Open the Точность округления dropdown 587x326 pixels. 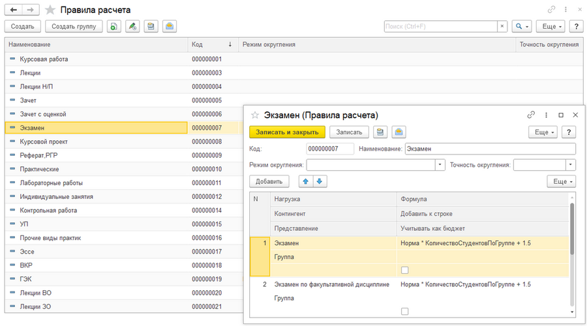tap(570, 165)
